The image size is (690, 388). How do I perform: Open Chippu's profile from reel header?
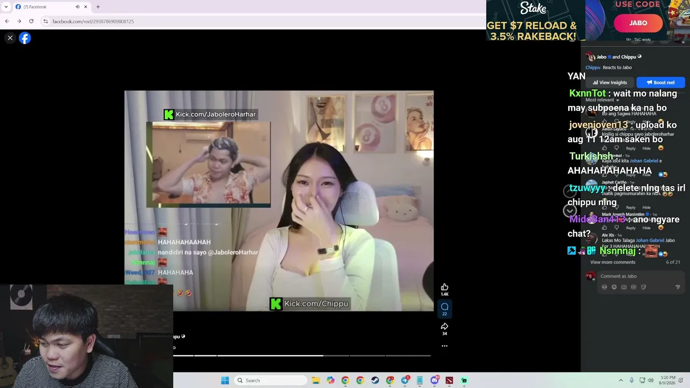(x=629, y=57)
